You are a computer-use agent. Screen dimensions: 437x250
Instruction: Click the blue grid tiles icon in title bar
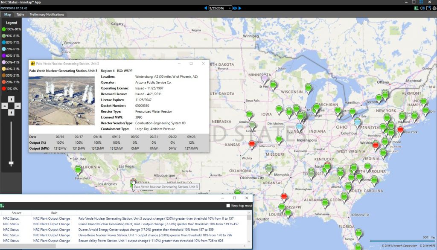pyautogui.click(x=421, y=2)
